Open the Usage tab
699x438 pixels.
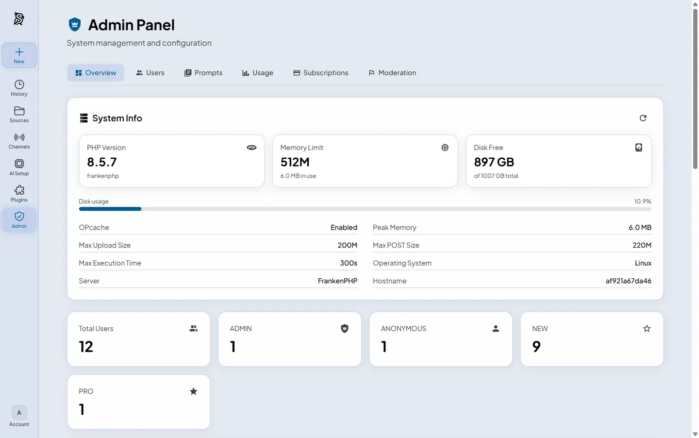[x=258, y=73]
